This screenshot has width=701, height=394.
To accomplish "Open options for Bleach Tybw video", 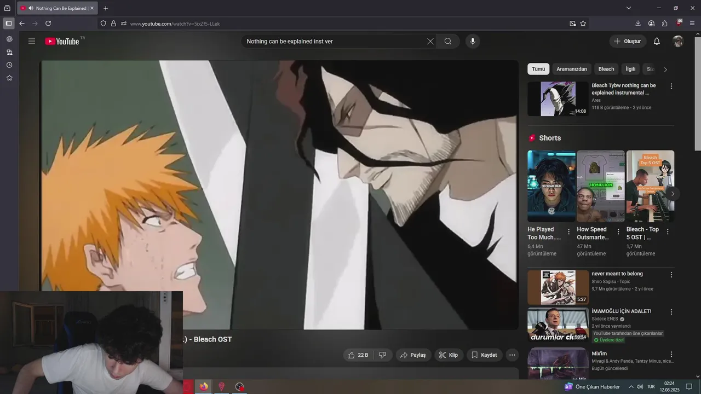I will tap(671, 86).
